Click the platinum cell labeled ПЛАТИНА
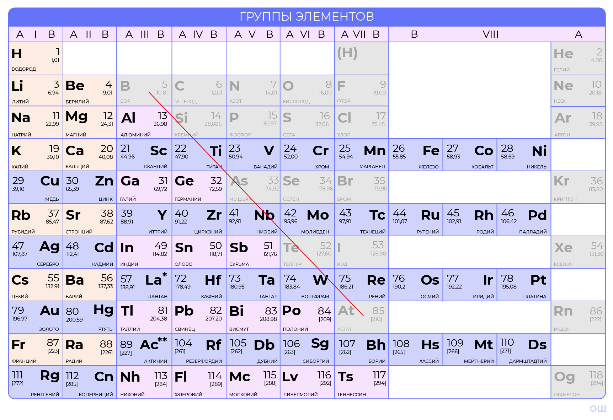Image resolution: width=613 pixels, height=420 pixels. click(524, 285)
